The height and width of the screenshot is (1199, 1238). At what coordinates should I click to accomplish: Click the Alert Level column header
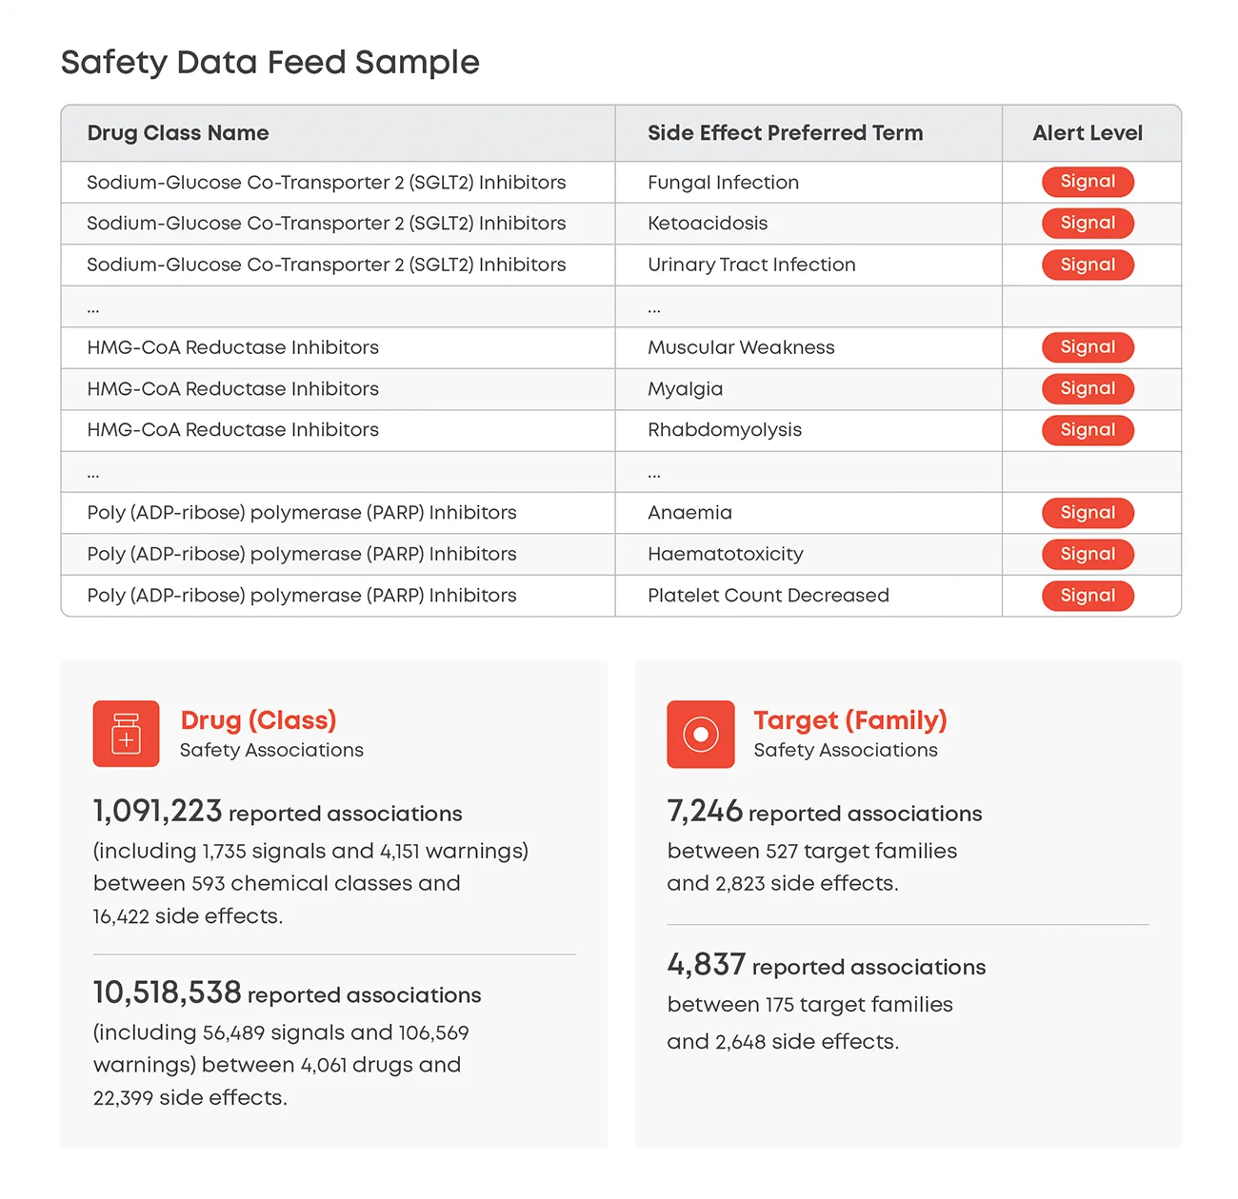tap(1088, 133)
